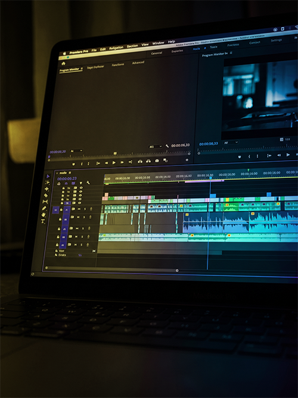This screenshot has width=298, height=398.
Task: Click timeline add marker shield icon
Action: coord(81,183)
